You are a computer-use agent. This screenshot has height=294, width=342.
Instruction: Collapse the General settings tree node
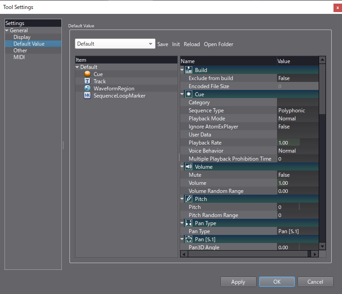point(7,30)
